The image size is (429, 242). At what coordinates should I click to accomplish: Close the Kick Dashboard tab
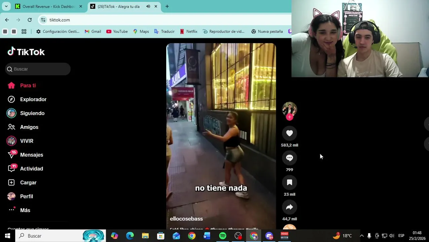coord(80,6)
